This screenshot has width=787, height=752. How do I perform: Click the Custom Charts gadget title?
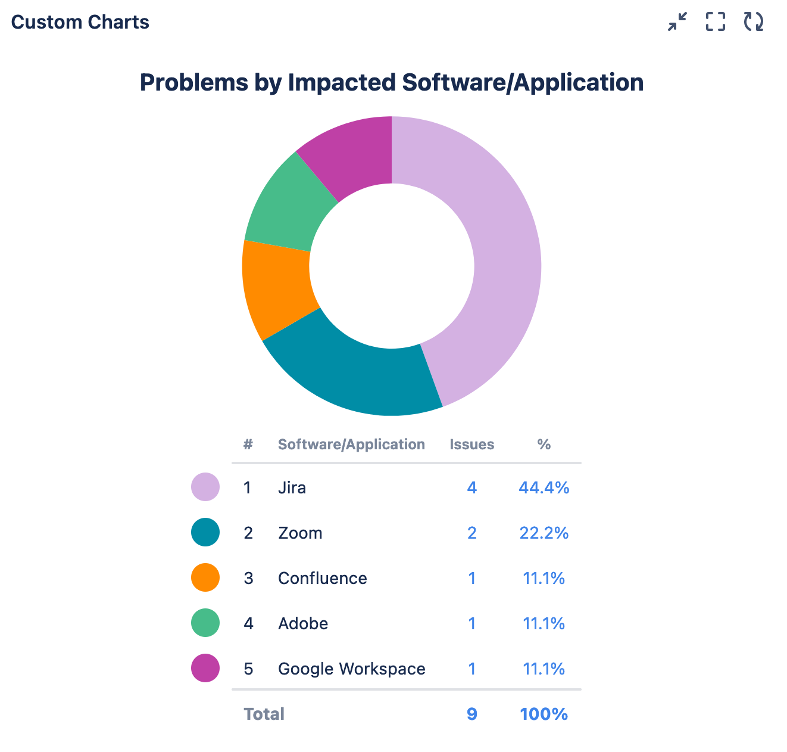coord(80,22)
